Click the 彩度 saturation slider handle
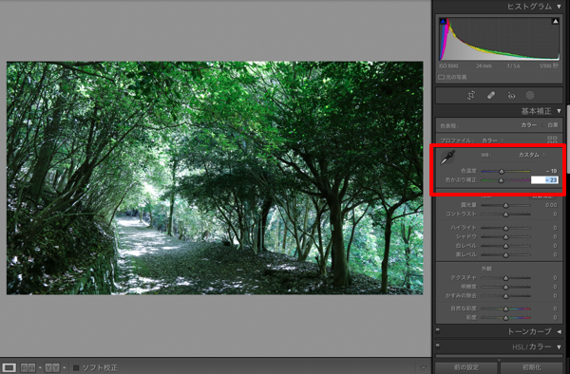 point(505,318)
